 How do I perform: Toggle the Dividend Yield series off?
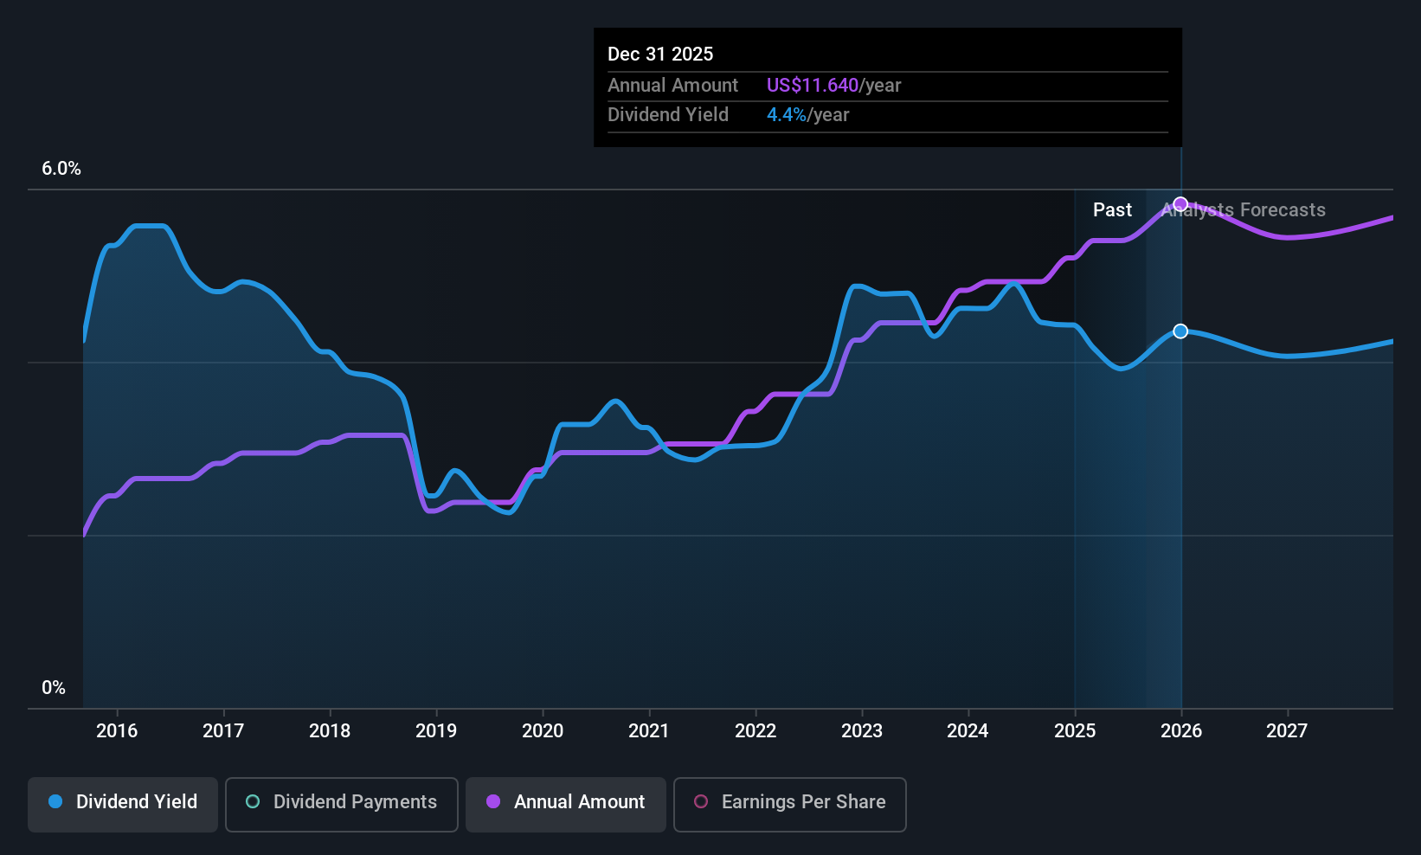122,802
